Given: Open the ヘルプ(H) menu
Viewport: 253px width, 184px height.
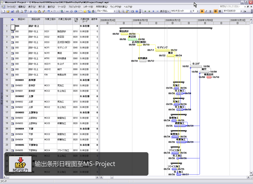Looking at the screenshot, I should 128,7.
